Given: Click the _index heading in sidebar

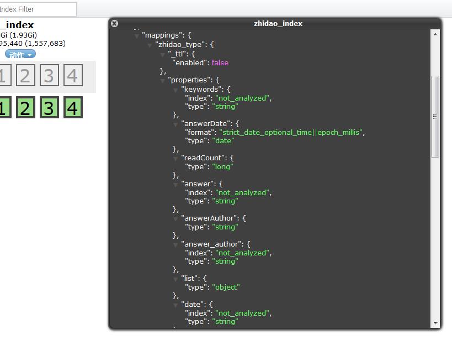Looking at the screenshot, I should (x=17, y=25).
